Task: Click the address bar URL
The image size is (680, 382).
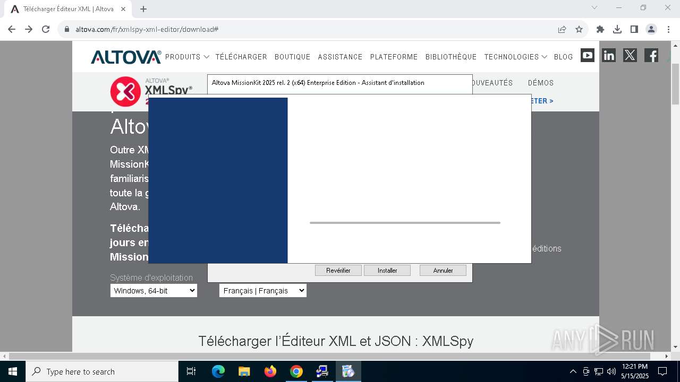Action: pyautogui.click(x=147, y=29)
